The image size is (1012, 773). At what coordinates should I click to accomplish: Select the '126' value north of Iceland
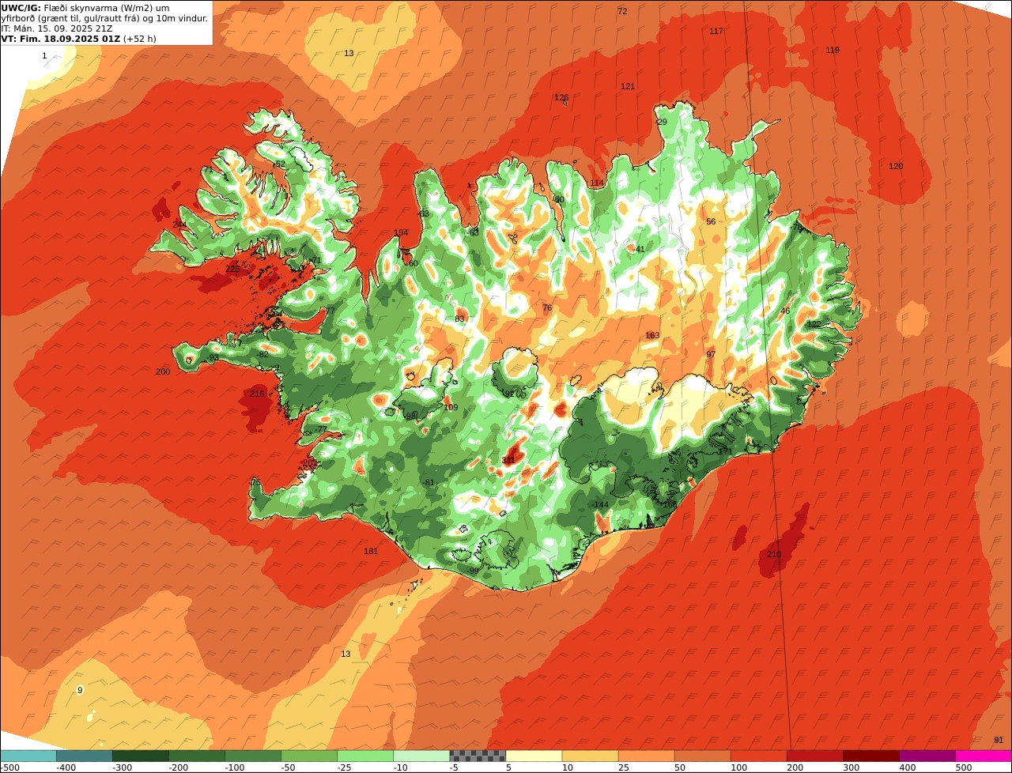click(x=561, y=98)
